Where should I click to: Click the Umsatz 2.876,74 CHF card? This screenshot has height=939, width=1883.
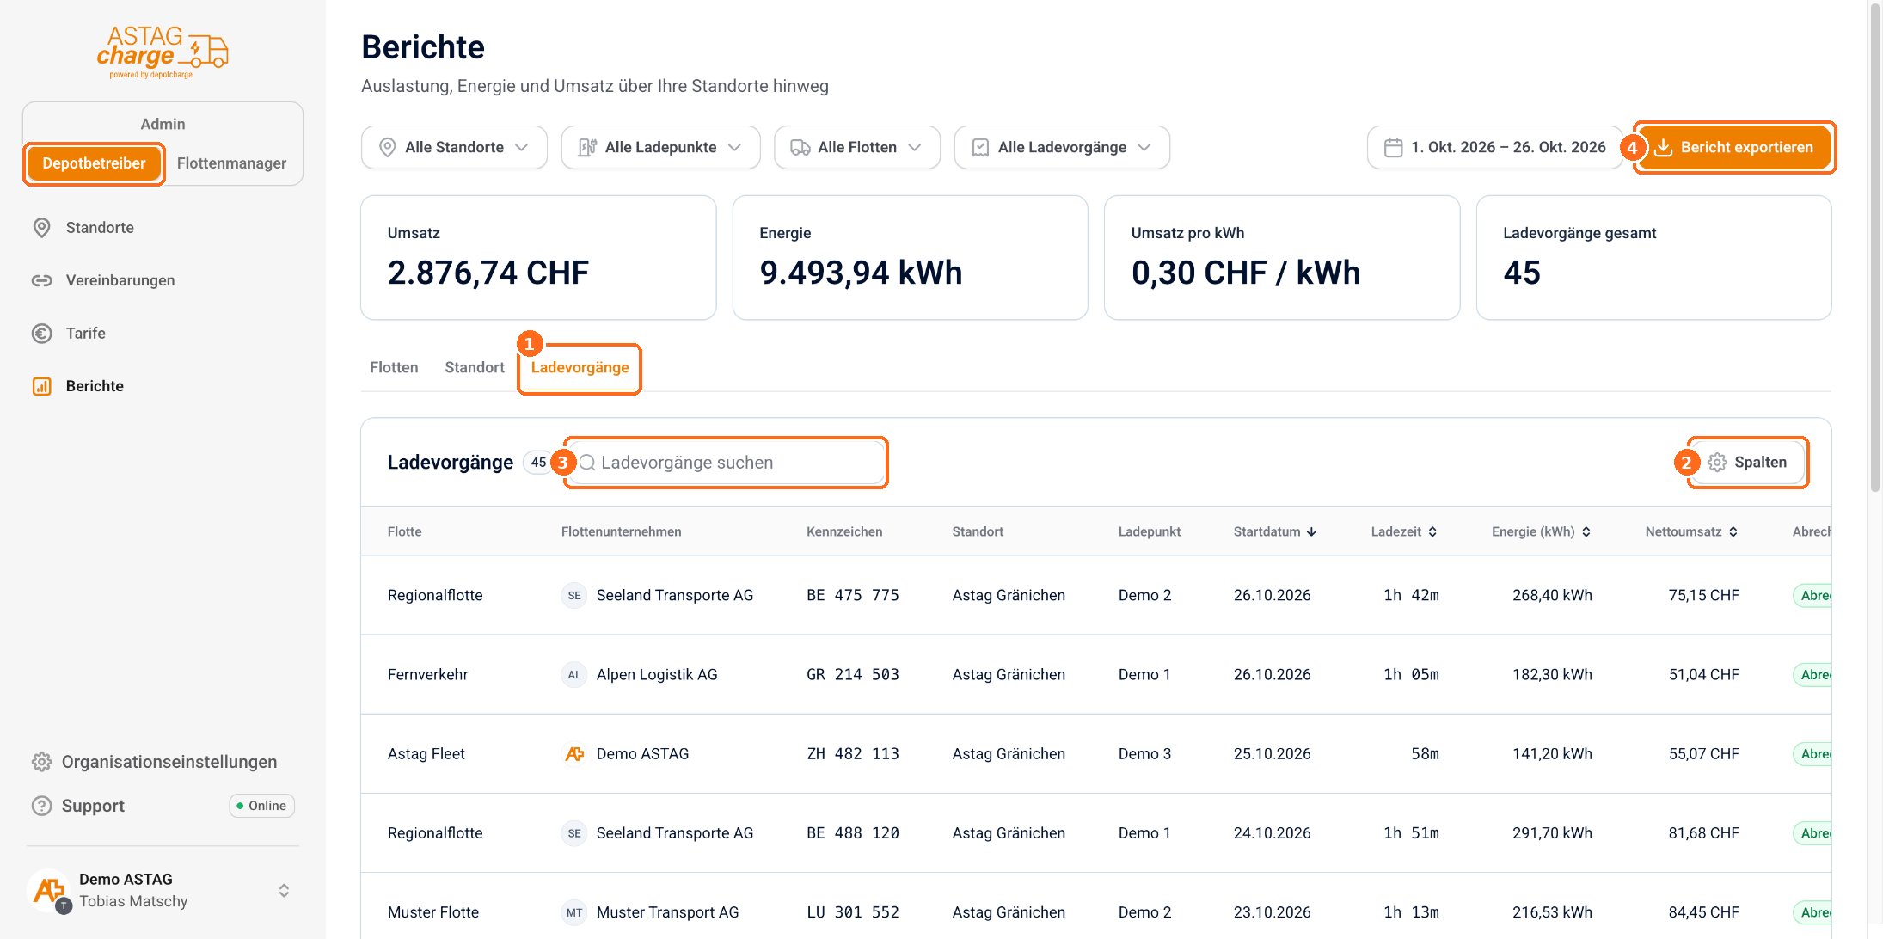click(x=538, y=258)
